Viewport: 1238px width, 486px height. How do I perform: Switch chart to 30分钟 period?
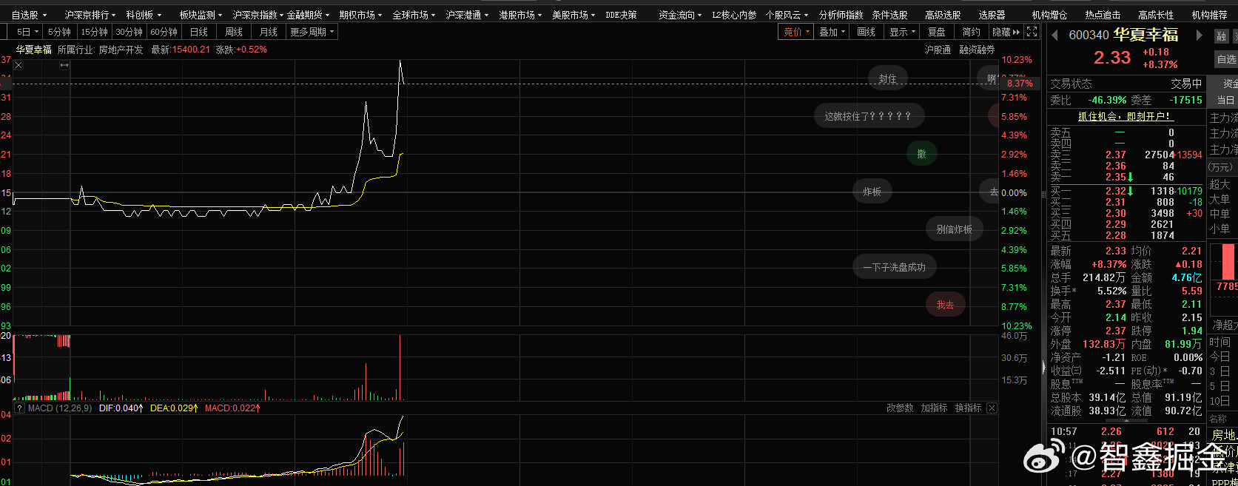[x=129, y=32]
